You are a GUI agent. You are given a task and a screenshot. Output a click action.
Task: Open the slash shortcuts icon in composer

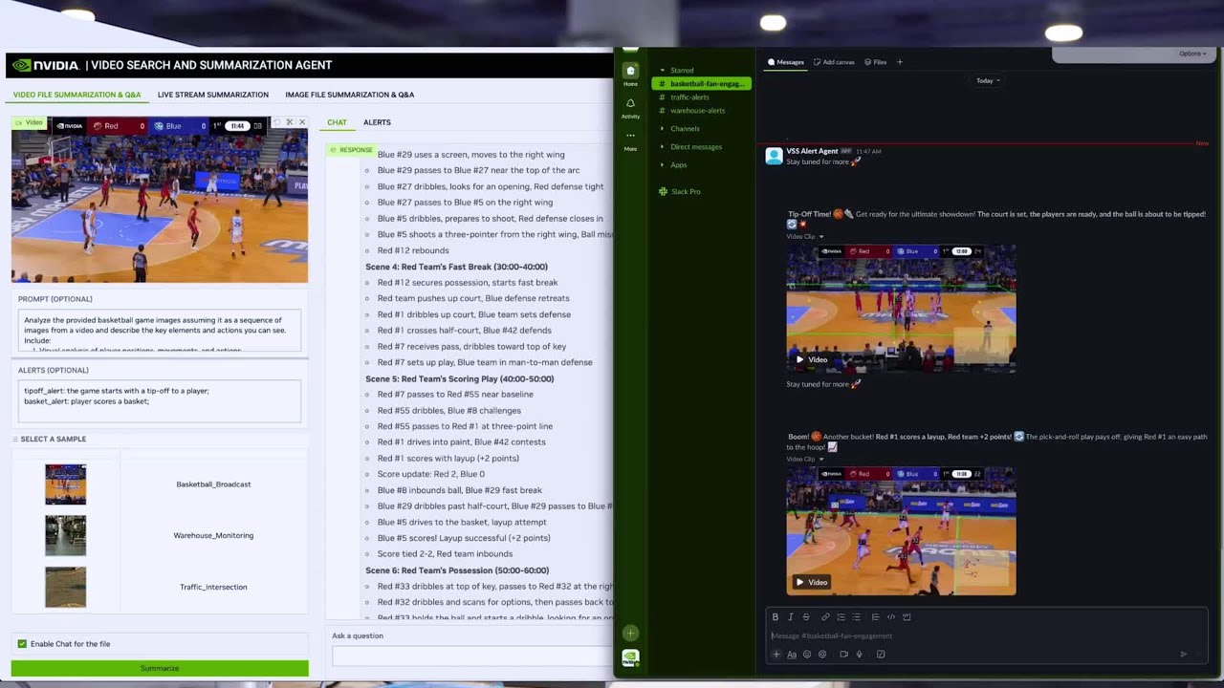pos(881,655)
